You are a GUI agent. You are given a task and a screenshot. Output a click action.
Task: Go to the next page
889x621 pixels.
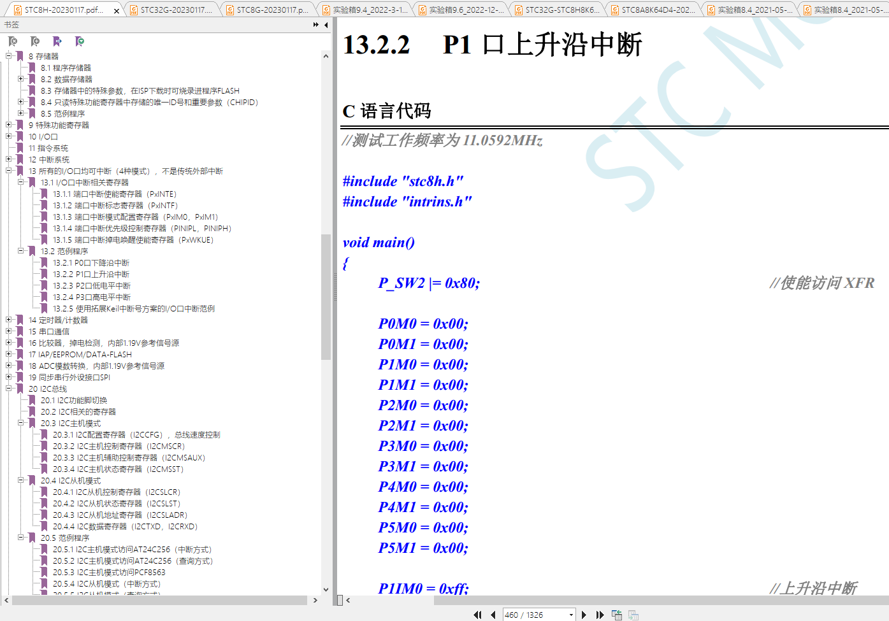tap(584, 615)
